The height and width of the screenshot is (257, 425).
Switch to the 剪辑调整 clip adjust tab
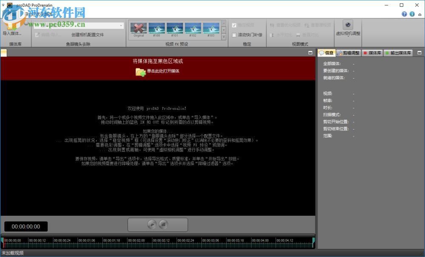[x=348, y=53]
